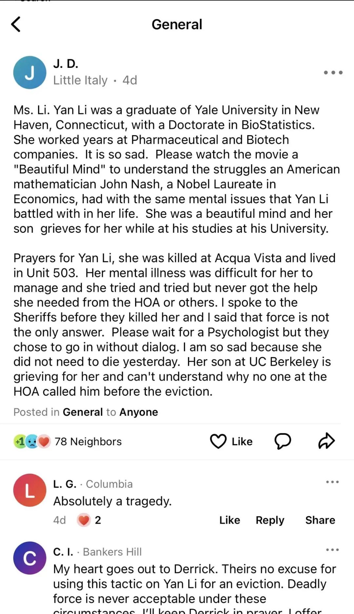Tap the back arrow icon
This screenshot has width=354, height=614.
click(16, 24)
